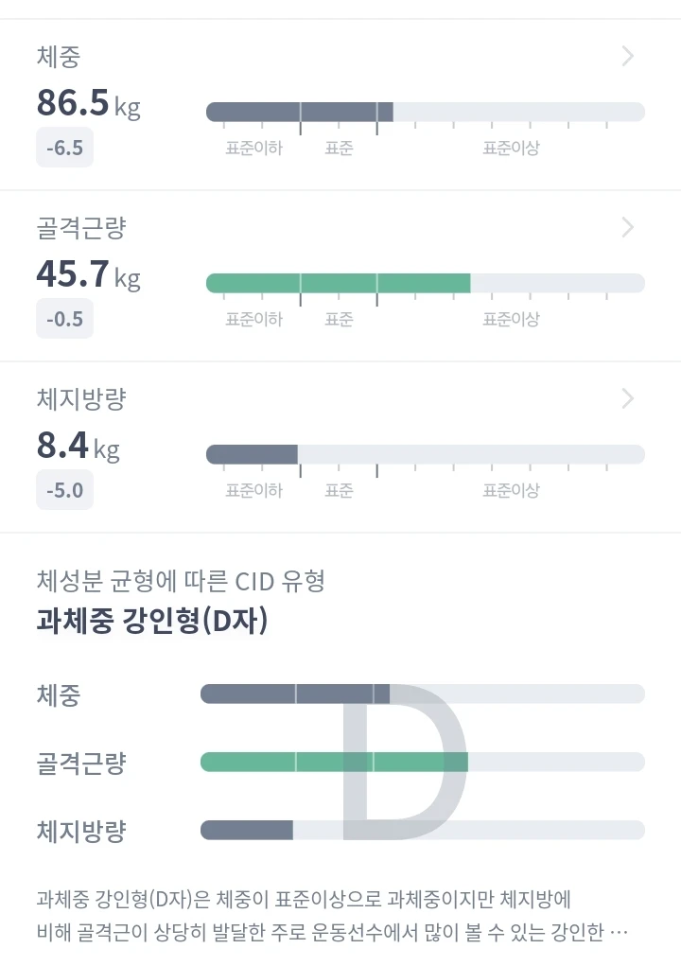This screenshot has height=966, width=681.
Task: Click the 86.5 kg weight value
Action: click(x=89, y=103)
